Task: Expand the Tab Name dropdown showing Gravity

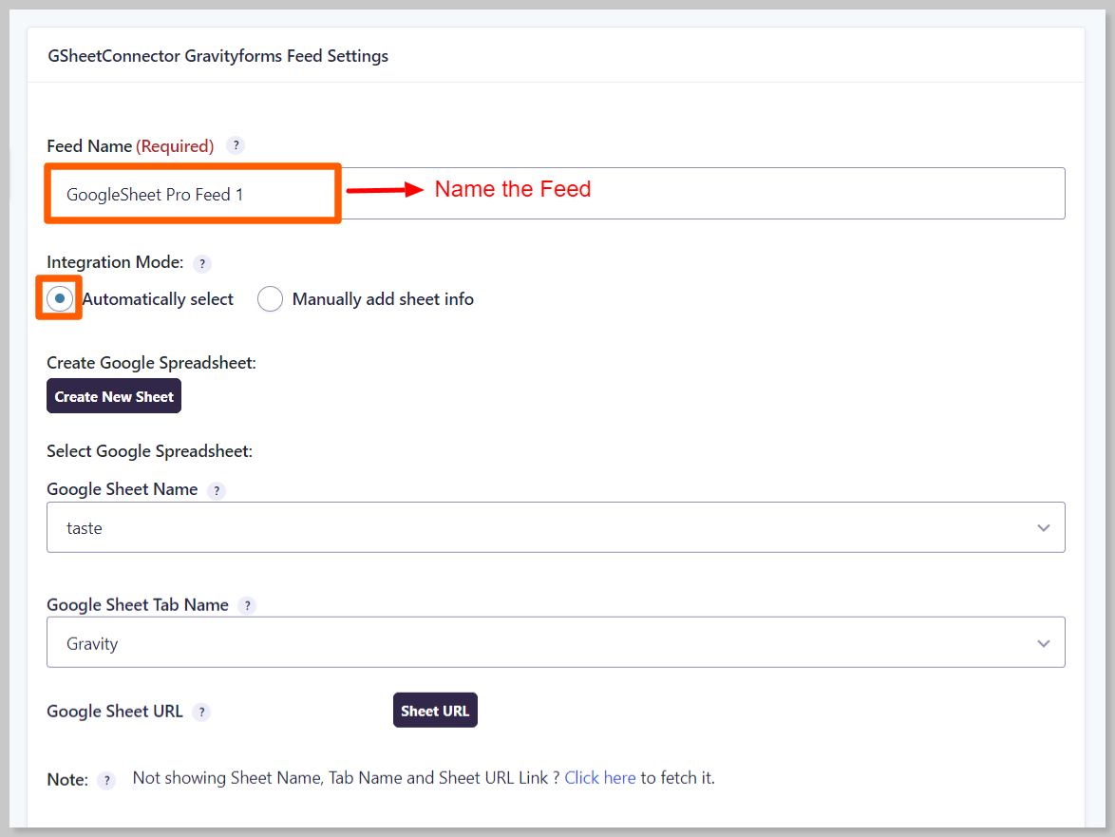Action: click(556, 642)
